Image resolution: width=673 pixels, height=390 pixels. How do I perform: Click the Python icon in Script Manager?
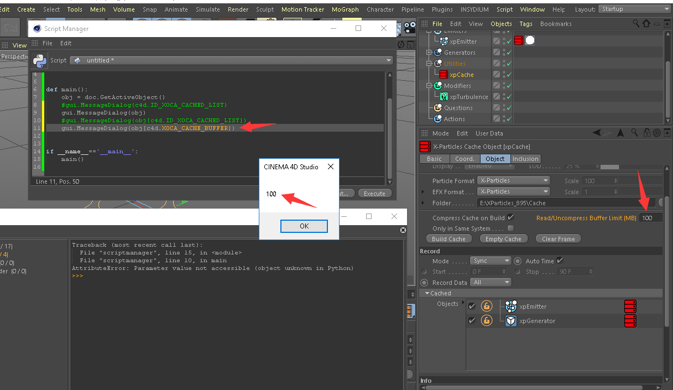pyautogui.click(x=40, y=60)
